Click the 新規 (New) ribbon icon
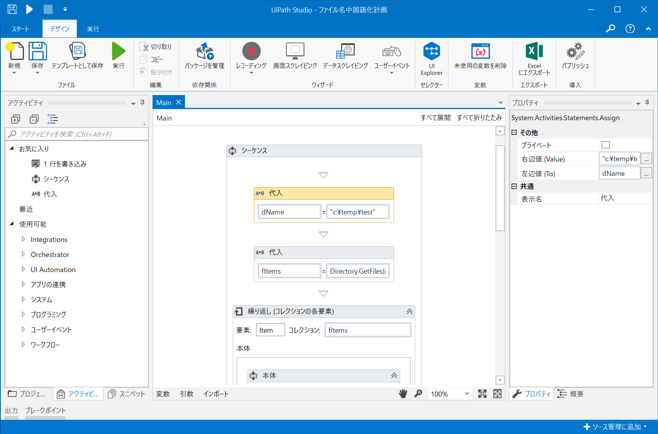The image size is (658, 434). (15, 51)
